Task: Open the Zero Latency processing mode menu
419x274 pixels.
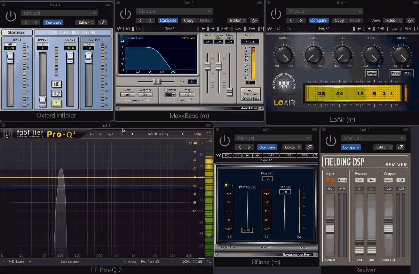Action: pyautogui.click(x=70, y=262)
